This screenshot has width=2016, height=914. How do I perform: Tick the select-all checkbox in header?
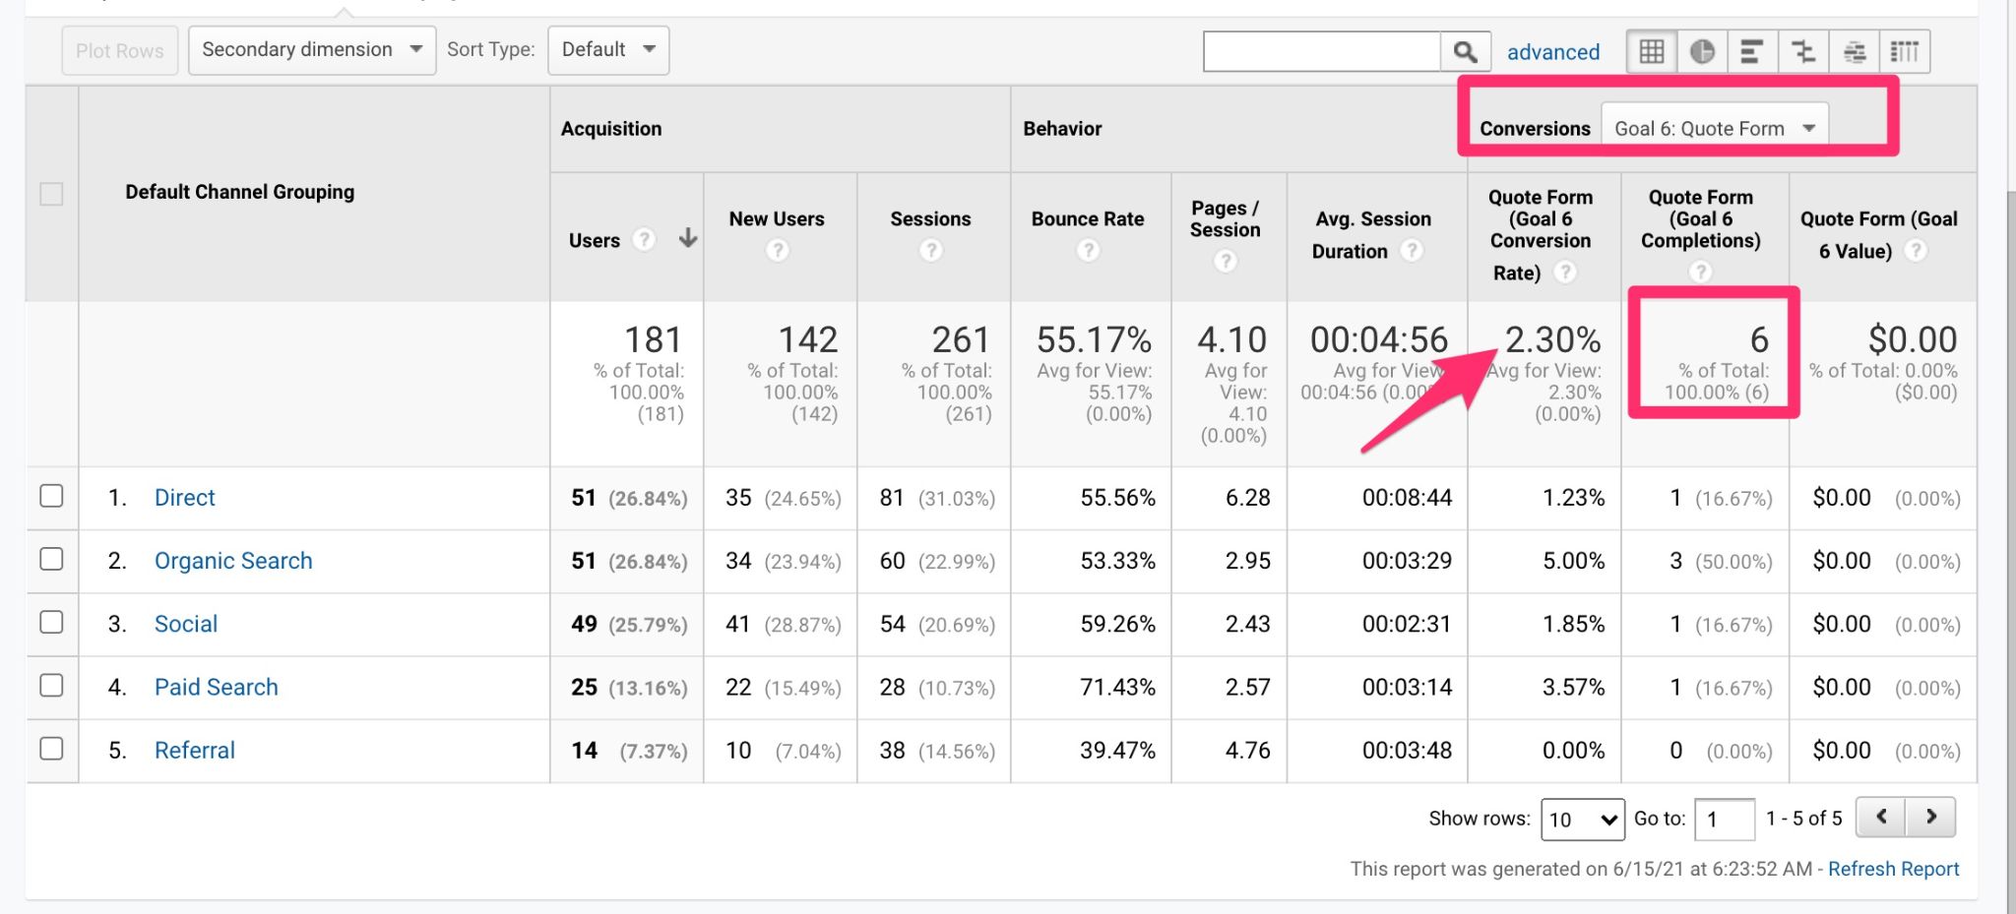[52, 192]
